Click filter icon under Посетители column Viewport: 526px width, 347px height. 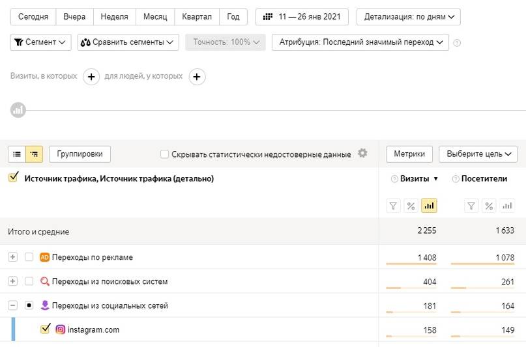click(x=471, y=206)
